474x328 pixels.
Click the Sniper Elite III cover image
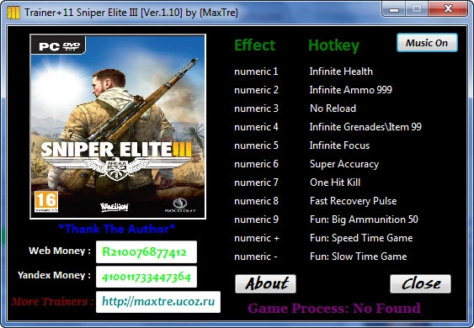tap(118, 126)
